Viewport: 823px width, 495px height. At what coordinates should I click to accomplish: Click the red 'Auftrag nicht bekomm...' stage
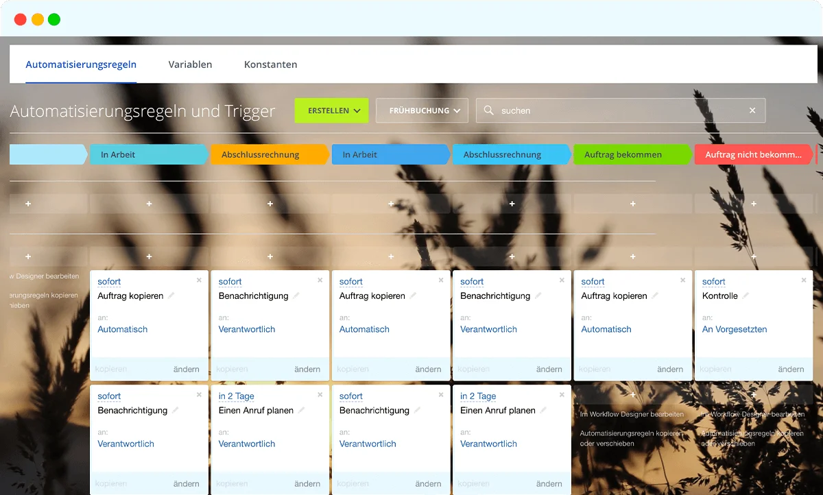click(754, 154)
